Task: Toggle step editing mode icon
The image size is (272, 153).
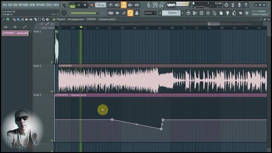Action: [x=124, y=13]
